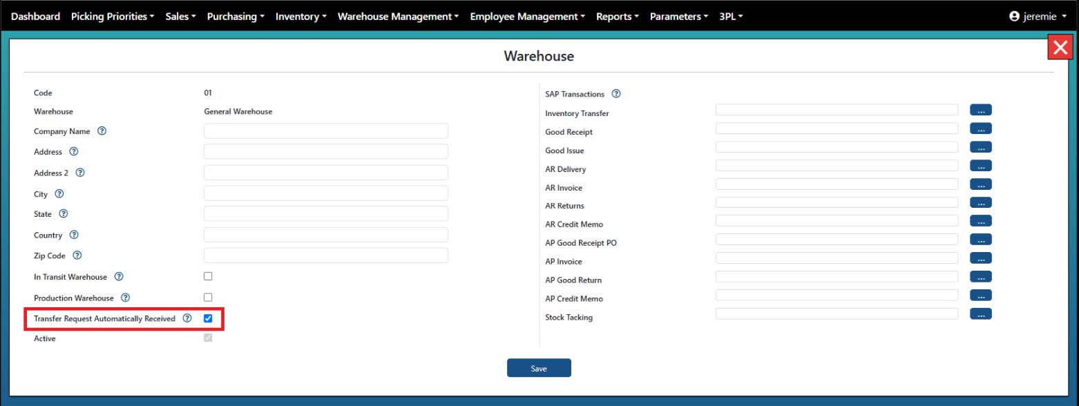Toggle the Active checkbox

point(208,338)
